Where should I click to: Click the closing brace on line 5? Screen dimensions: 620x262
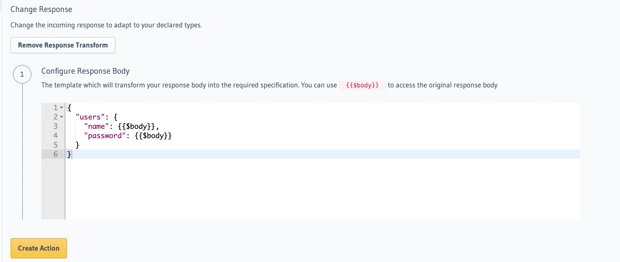tap(77, 145)
